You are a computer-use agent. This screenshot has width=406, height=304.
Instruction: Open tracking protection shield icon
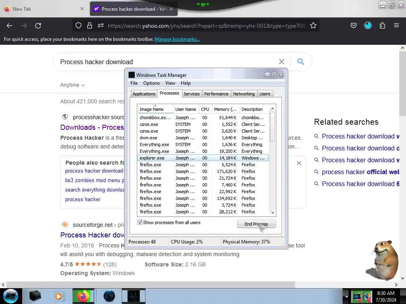point(79,25)
